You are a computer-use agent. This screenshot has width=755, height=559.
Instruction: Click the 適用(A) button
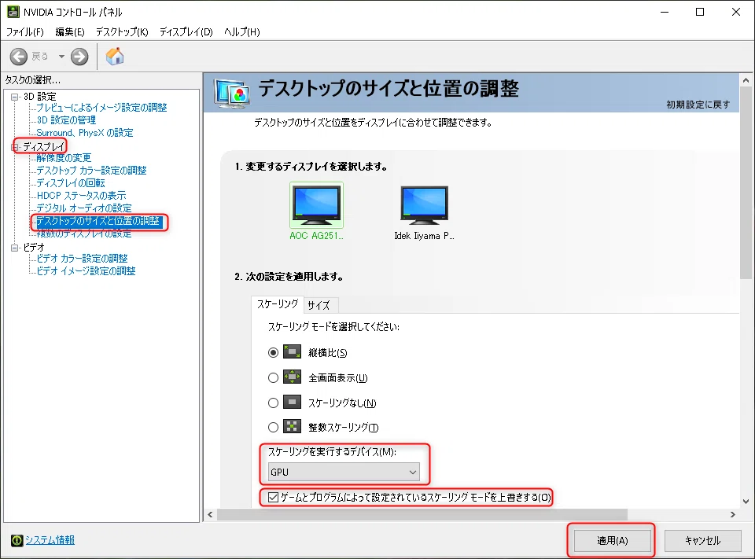click(613, 540)
